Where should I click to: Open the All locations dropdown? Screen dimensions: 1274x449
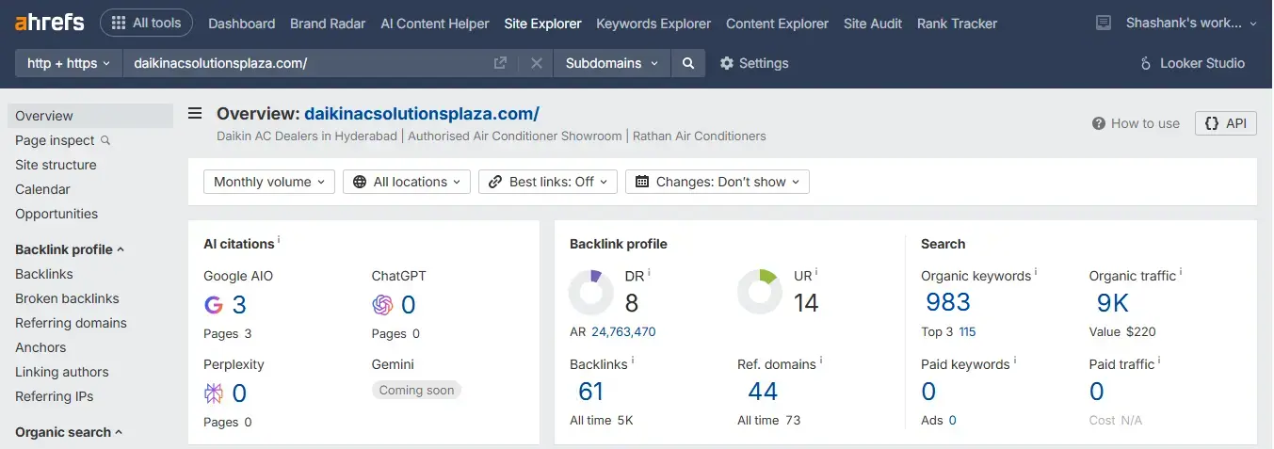[407, 182]
